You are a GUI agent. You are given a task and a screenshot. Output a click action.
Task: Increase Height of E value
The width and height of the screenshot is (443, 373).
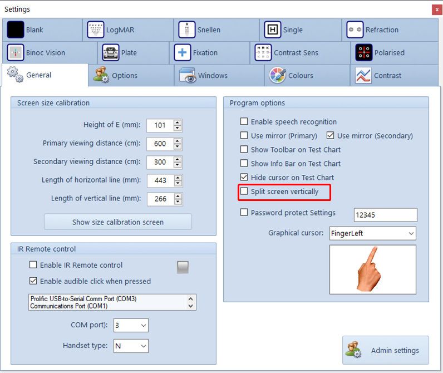[x=178, y=122]
